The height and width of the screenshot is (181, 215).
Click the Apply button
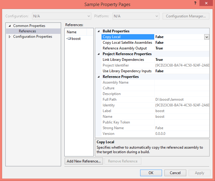(x=199, y=173)
